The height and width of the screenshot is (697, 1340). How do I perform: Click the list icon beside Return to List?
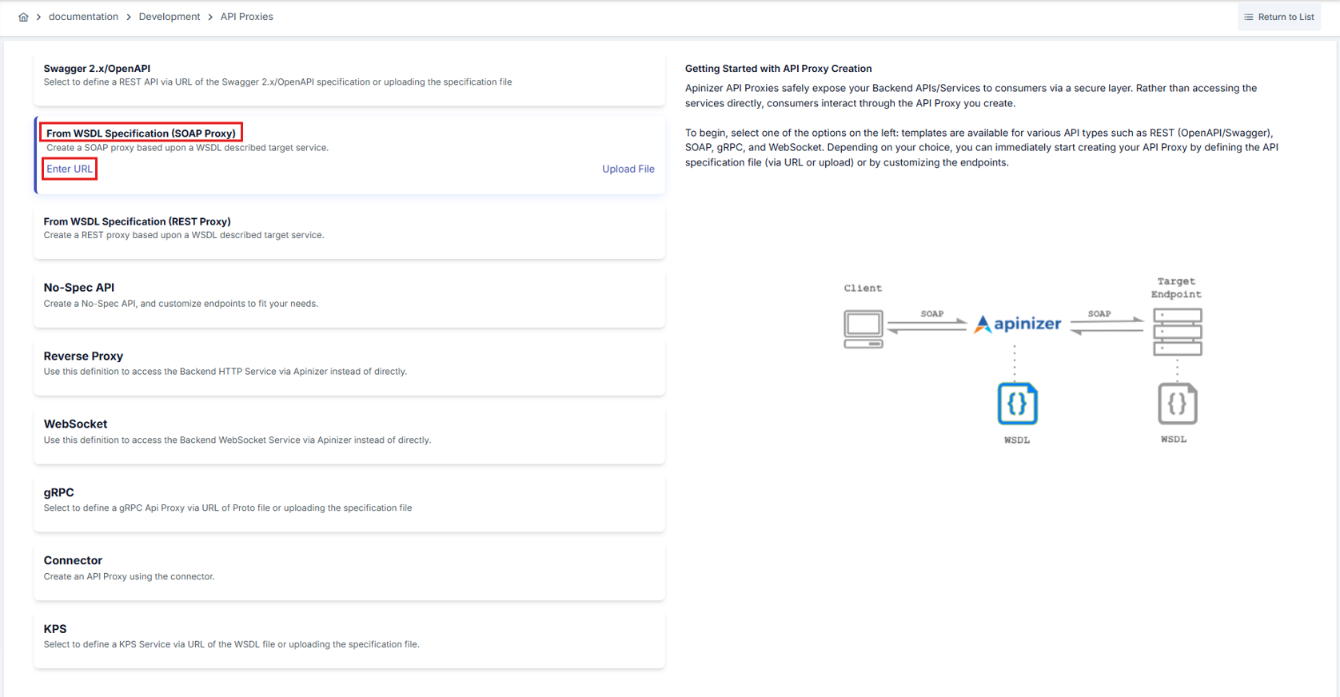pyautogui.click(x=1249, y=17)
